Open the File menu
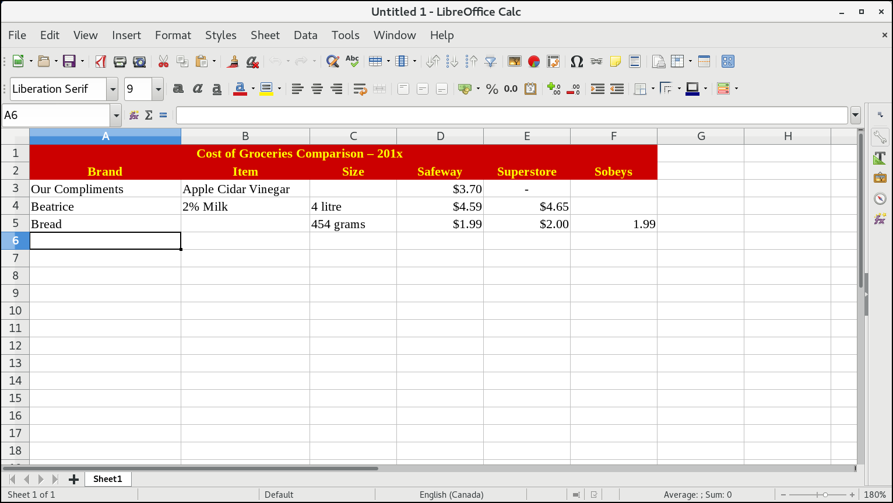Screen dimensions: 893x503 point(17,35)
